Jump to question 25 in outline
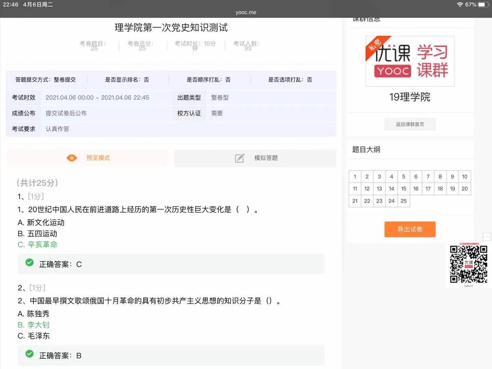492x369 pixels. (404, 201)
